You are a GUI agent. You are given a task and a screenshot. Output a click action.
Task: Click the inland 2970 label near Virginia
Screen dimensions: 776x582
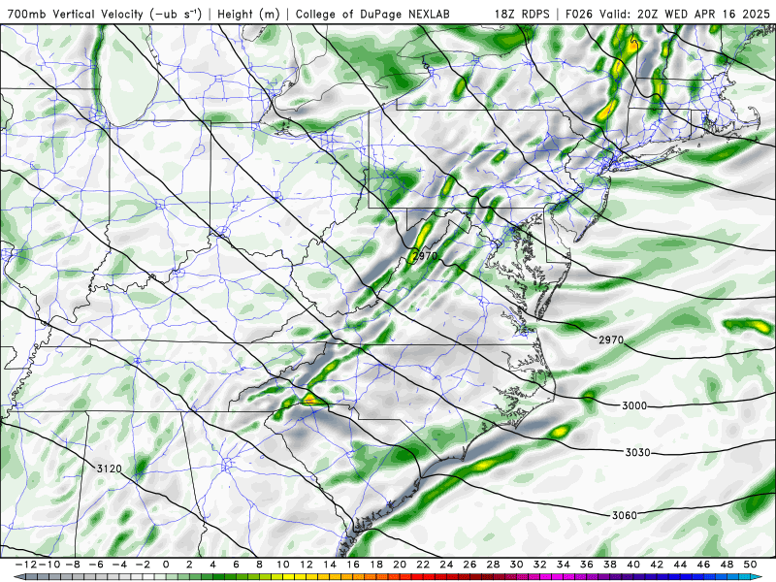click(425, 256)
